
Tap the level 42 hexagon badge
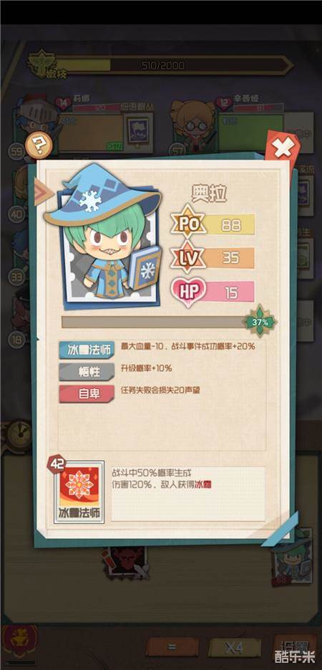click(x=57, y=464)
